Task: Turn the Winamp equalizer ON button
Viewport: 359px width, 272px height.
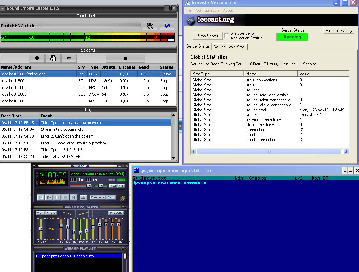Action: coord(40,213)
